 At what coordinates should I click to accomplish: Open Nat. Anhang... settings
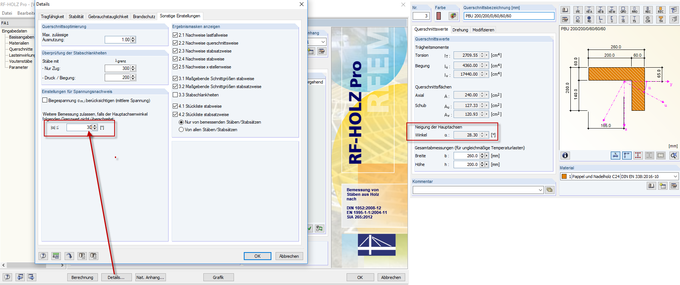point(150,277)
